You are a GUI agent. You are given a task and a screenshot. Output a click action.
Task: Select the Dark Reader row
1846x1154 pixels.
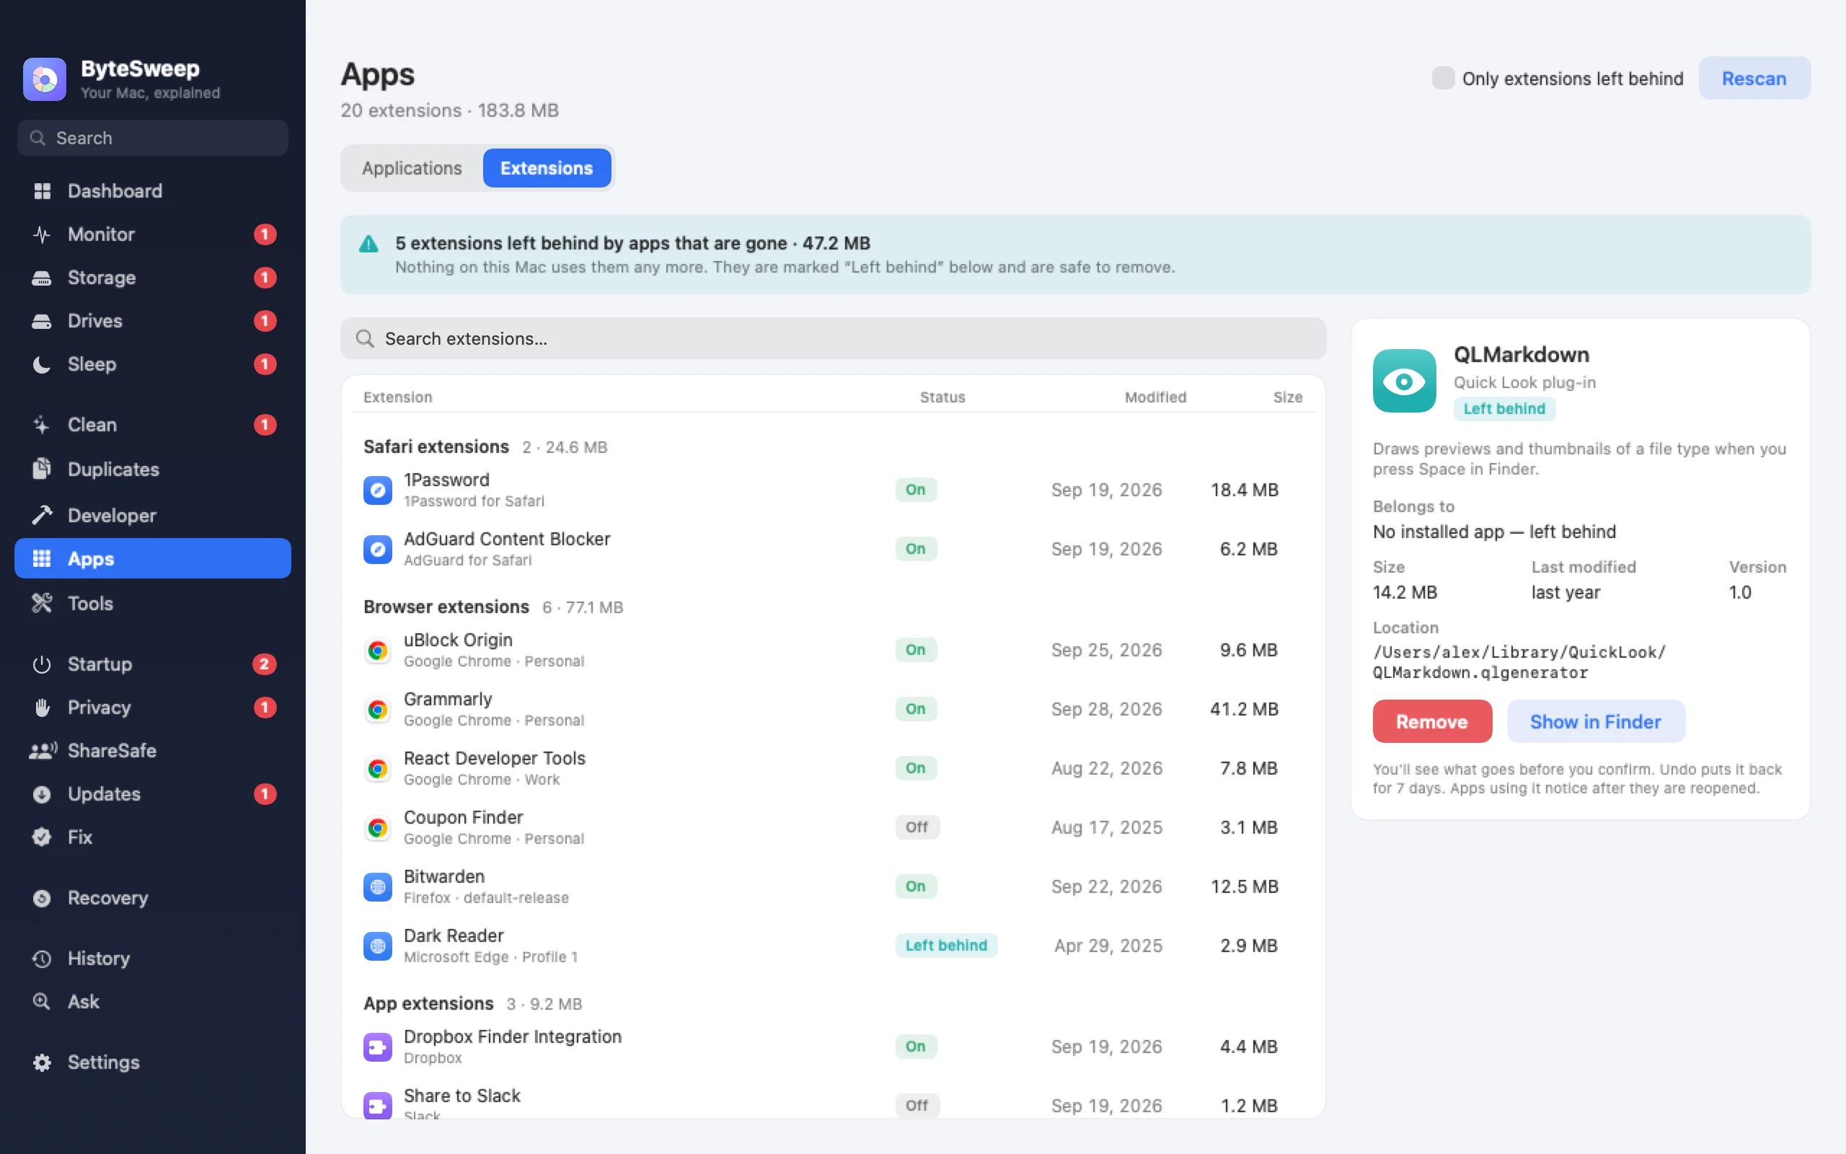click(x=833, y=945)
